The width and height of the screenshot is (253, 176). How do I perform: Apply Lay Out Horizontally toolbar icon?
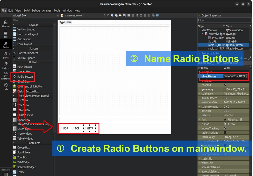pos(129,15)
